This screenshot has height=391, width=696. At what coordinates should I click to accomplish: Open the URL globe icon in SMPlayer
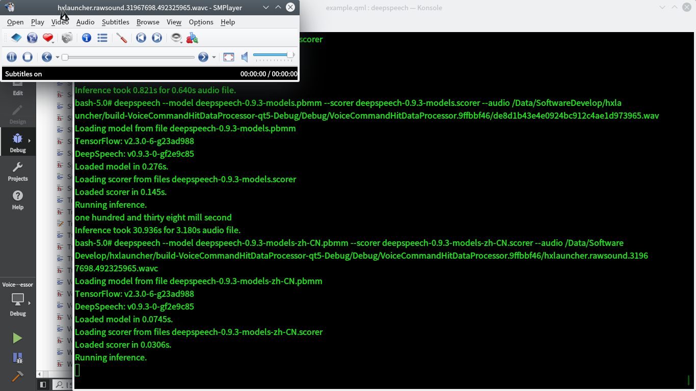[x=32, y=38]
